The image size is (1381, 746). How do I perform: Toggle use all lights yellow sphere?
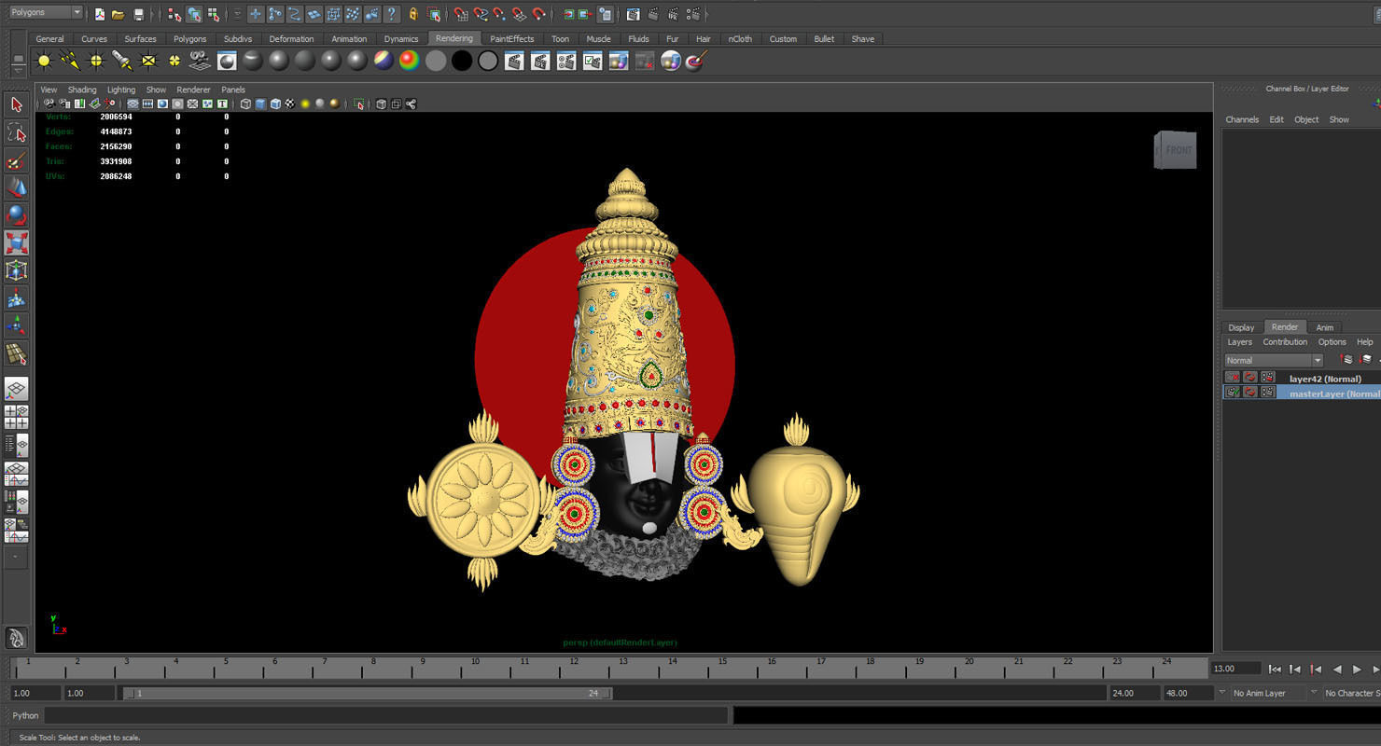[305, 104]
